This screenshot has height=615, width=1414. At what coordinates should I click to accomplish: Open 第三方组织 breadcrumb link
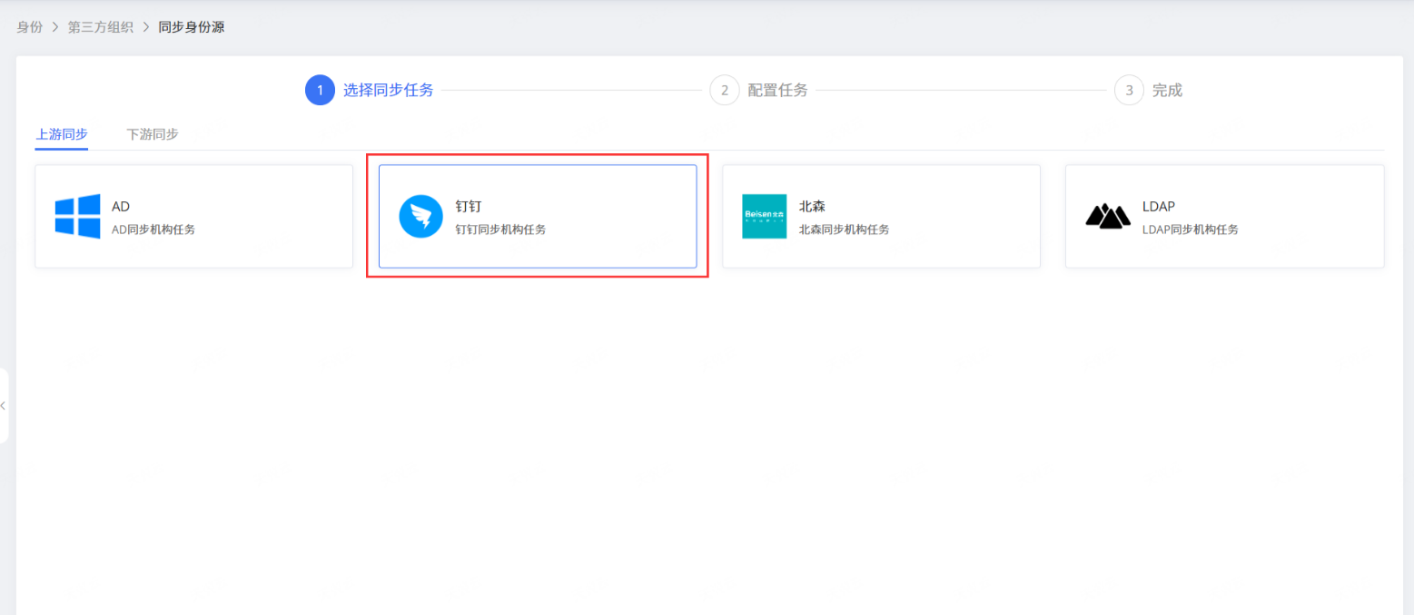tap(100, 27)
